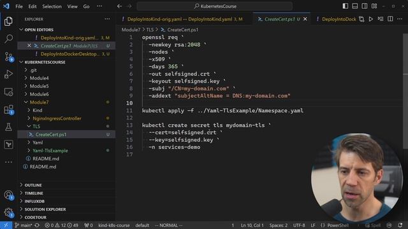Change indentation Spaces: 2 setting

pyautogui.click(x=279, y=225)
